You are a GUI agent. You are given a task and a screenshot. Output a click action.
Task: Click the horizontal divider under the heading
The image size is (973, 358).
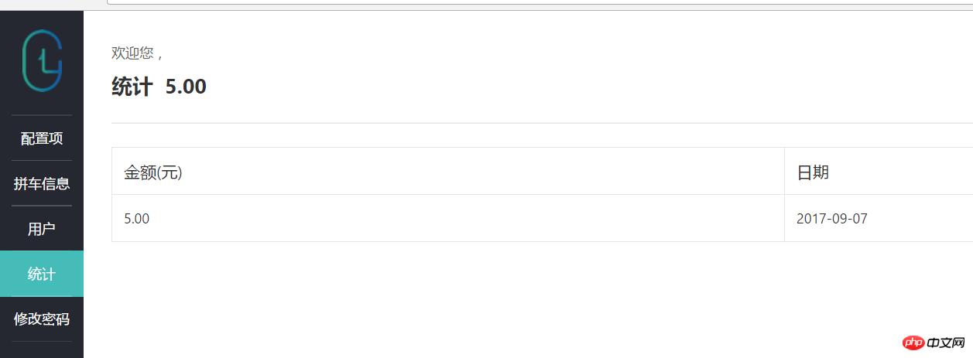tap(542, 123)
